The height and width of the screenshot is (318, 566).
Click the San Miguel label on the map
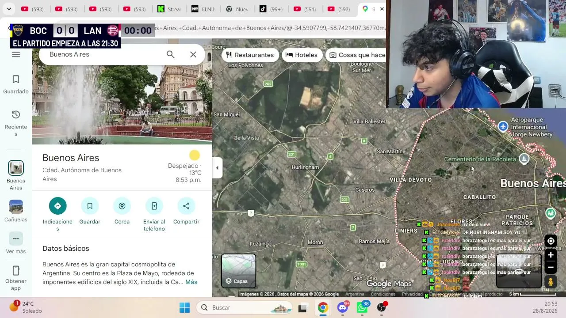coord(226,114)
